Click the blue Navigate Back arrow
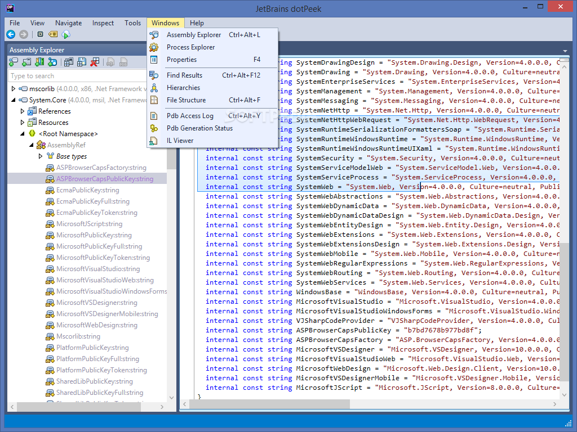577x432 pixels. coord(11,34)
